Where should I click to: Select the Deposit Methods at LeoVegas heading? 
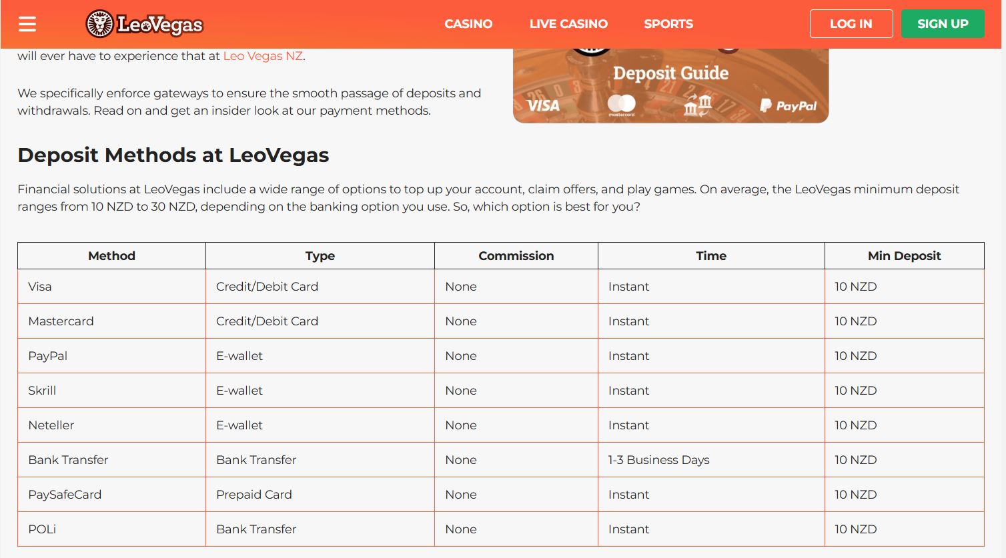pos(173,155)
